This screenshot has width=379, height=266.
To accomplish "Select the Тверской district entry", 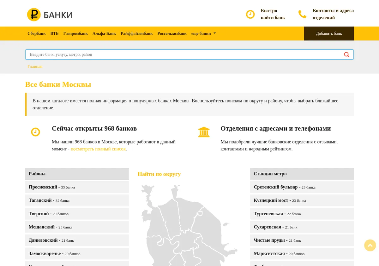I will 77,214.
